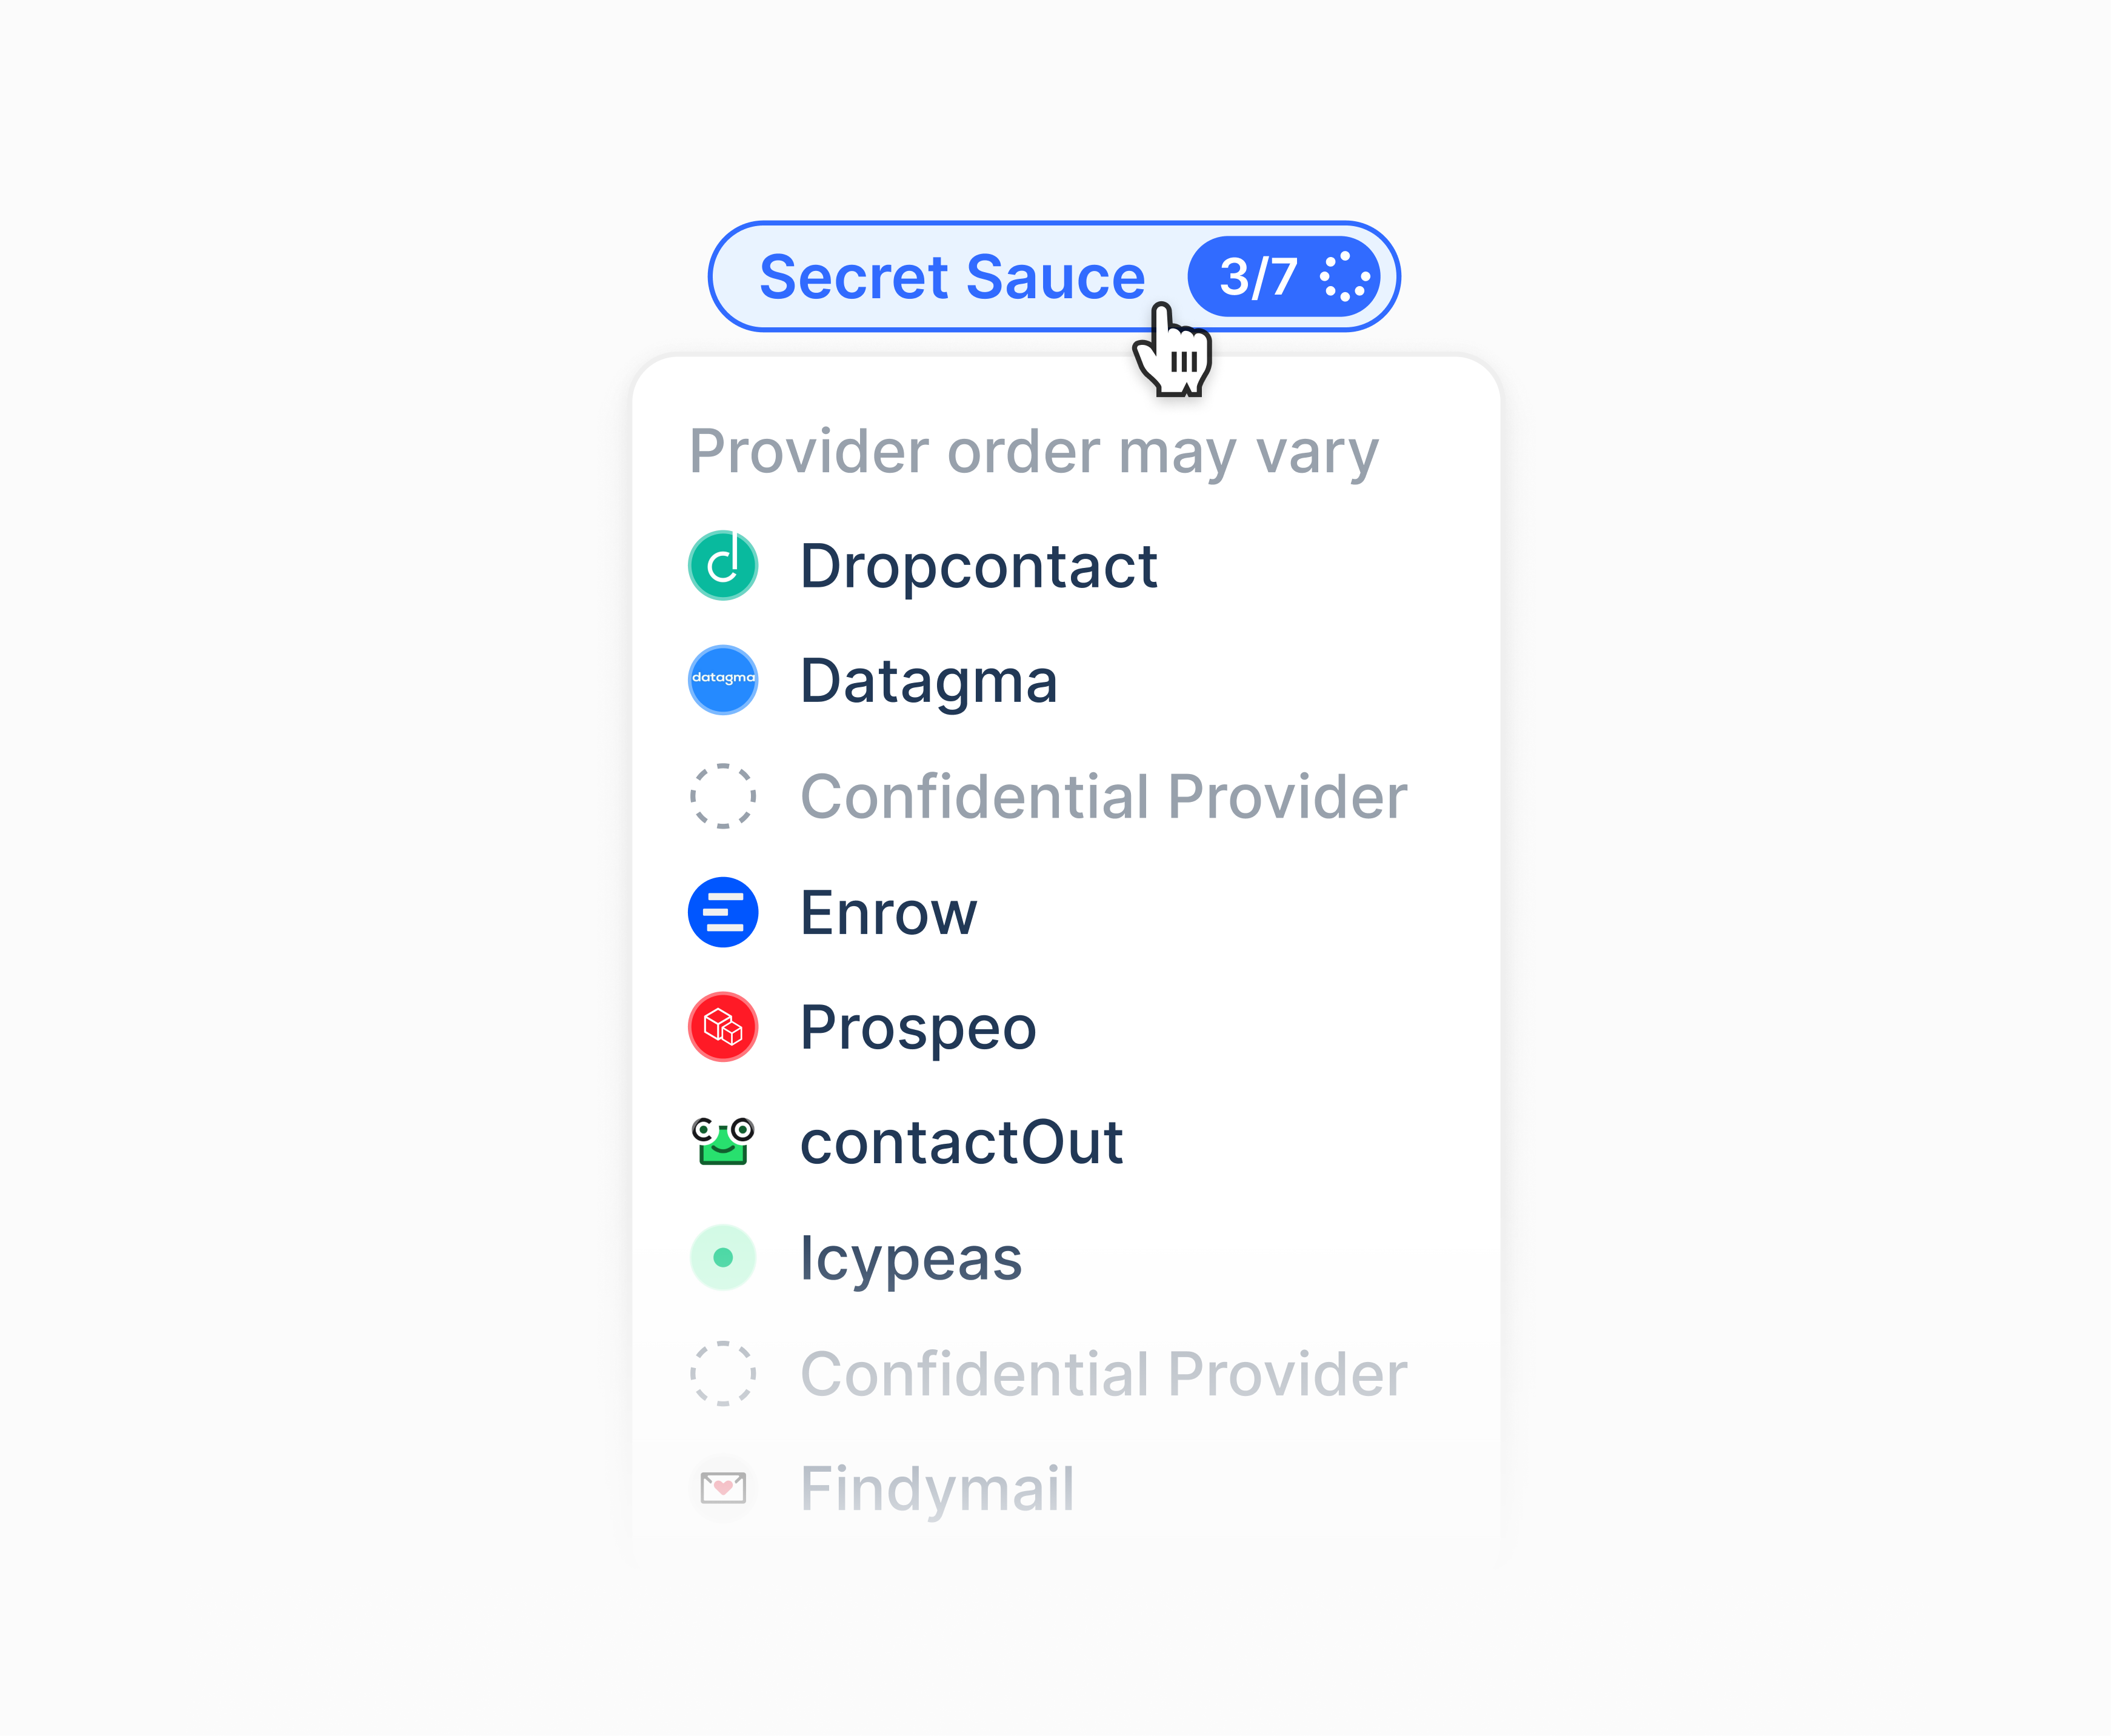Click the Findymail provider label
The height and width of the screenshot is (1736, 2111).
click(x=937, y=1489)
